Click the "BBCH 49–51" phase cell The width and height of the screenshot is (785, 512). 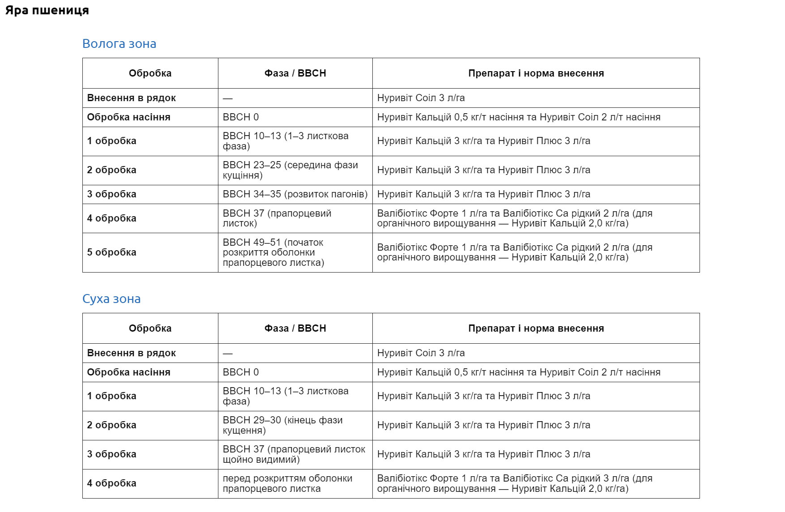point(295,252)
